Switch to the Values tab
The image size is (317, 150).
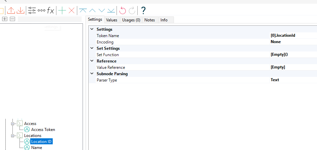tap(111, 20)
